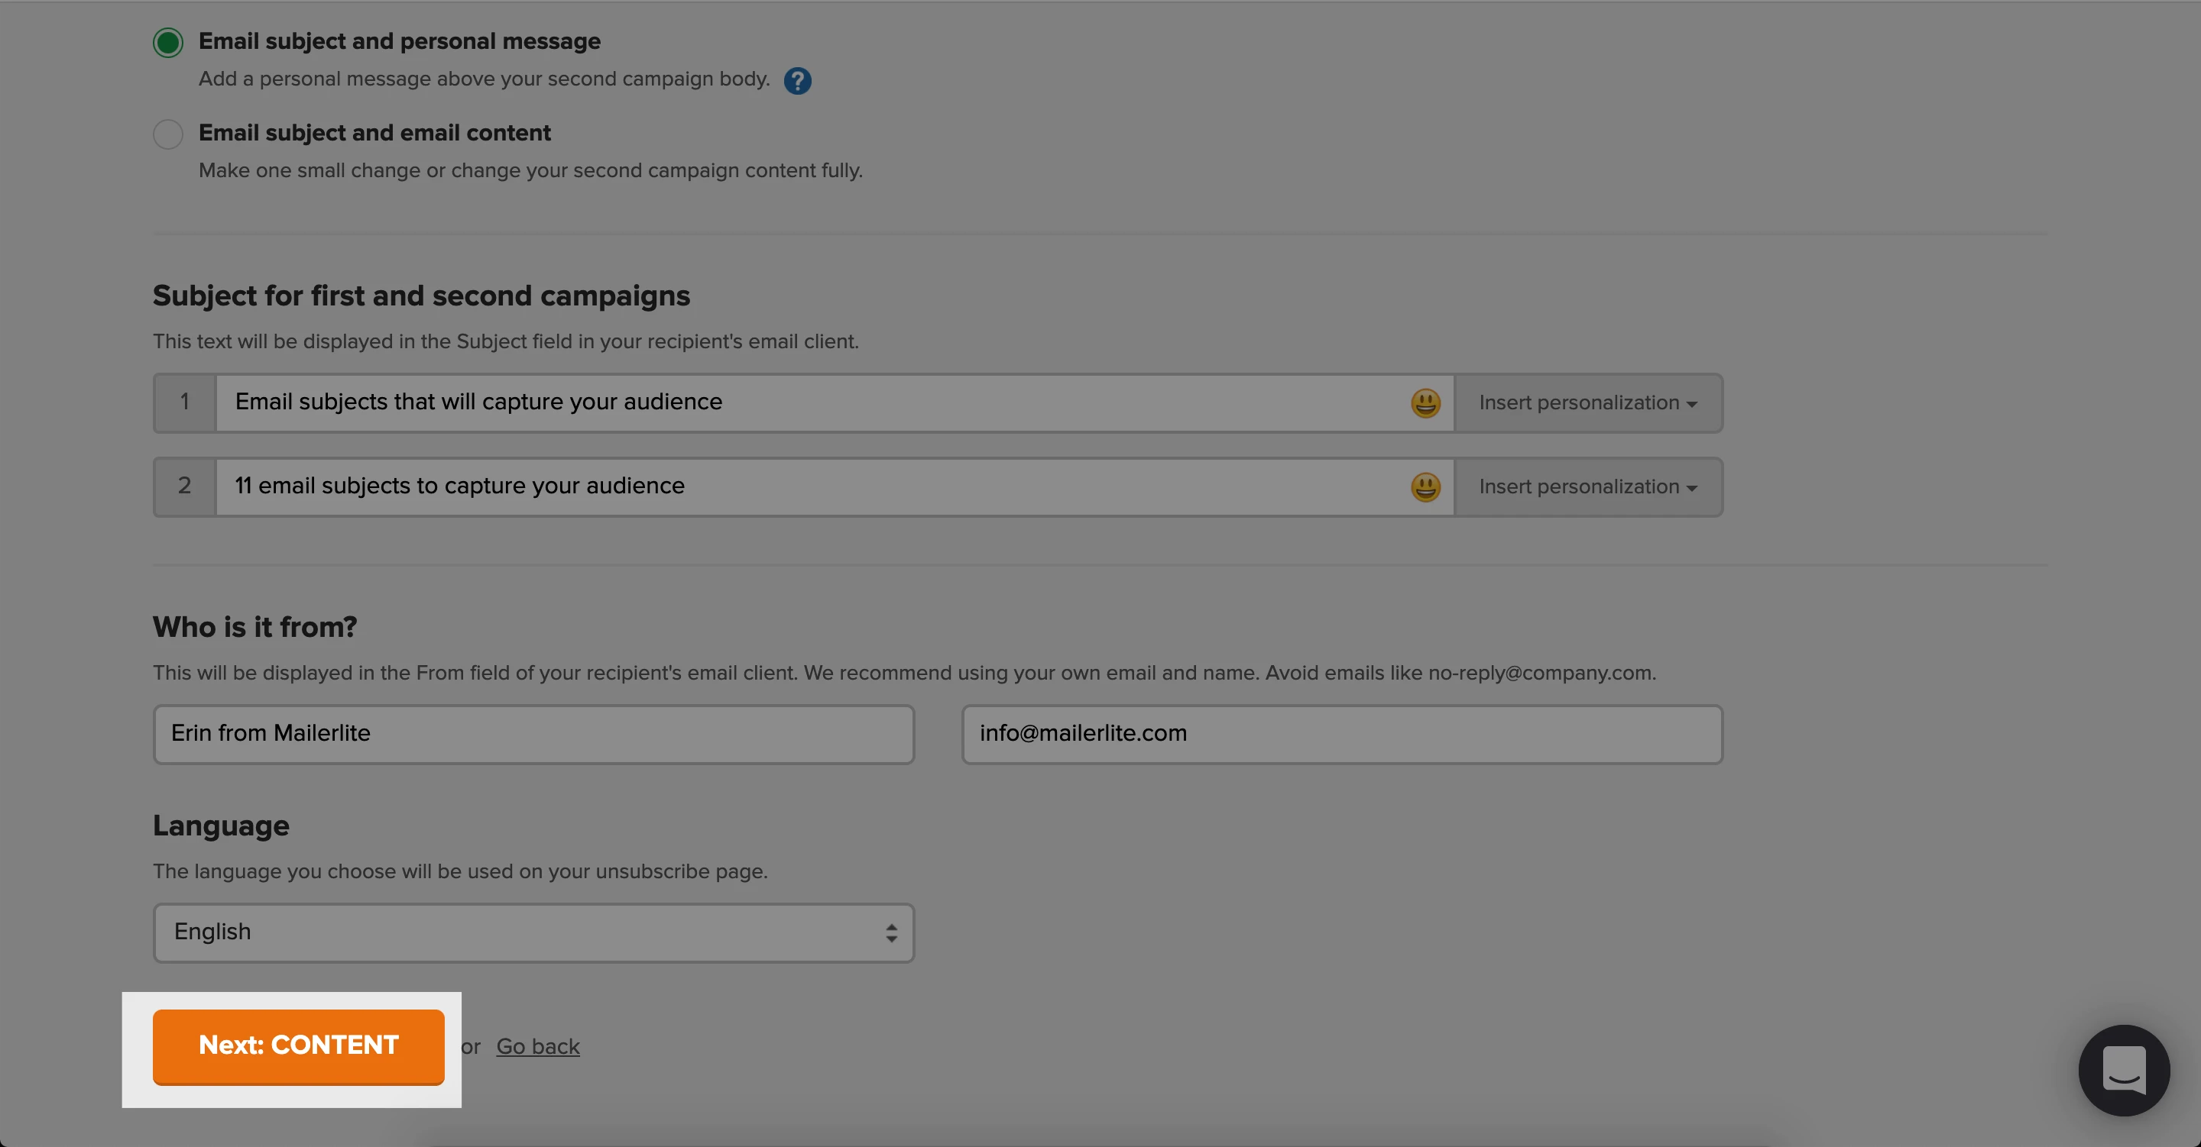Image resolution: width=2201 pixels, height=1147 pixels.
Task: Click the number 2 subject label
Action: pos(184,486)
